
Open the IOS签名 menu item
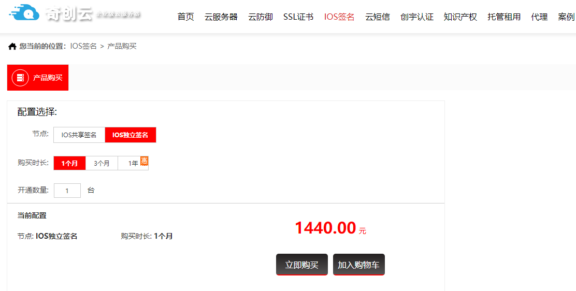[x=339, y=17]
